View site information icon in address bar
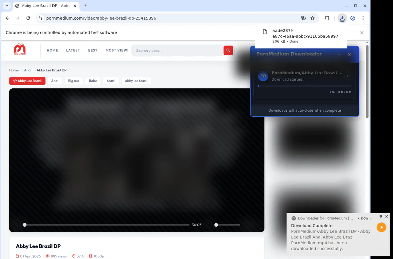 (40, 18)
